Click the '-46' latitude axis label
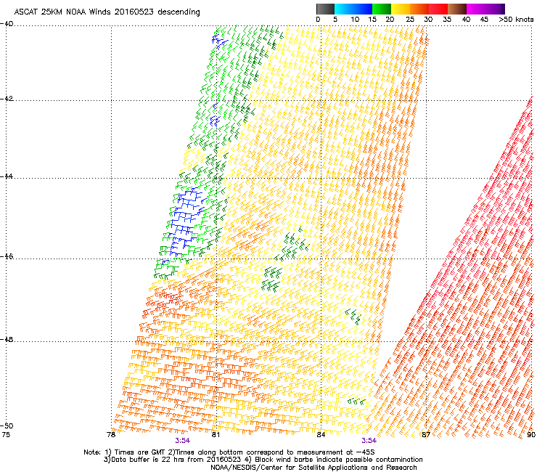The height and width of the screenshot is (472, 537). click(x=7, y=256)
